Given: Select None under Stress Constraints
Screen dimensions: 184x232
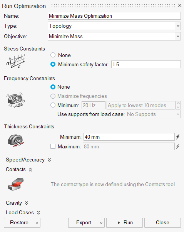Looking at the screenshot, I should point(53,55).
